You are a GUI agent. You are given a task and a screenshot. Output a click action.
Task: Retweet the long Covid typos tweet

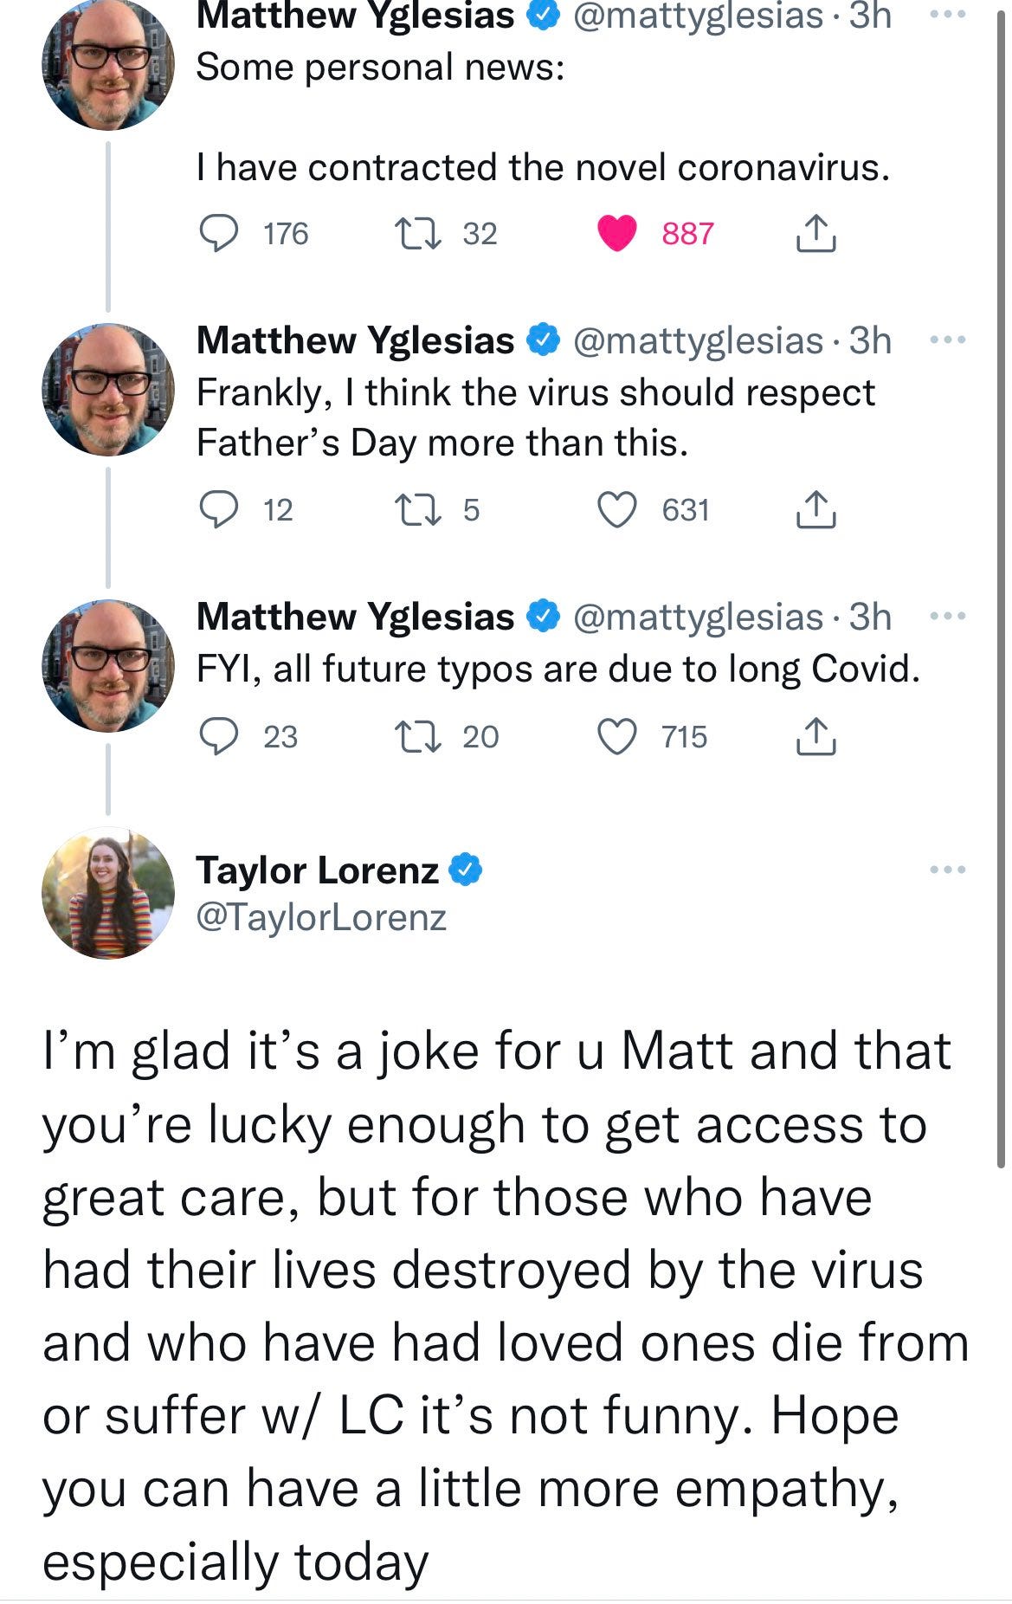(x=418, y=737)
